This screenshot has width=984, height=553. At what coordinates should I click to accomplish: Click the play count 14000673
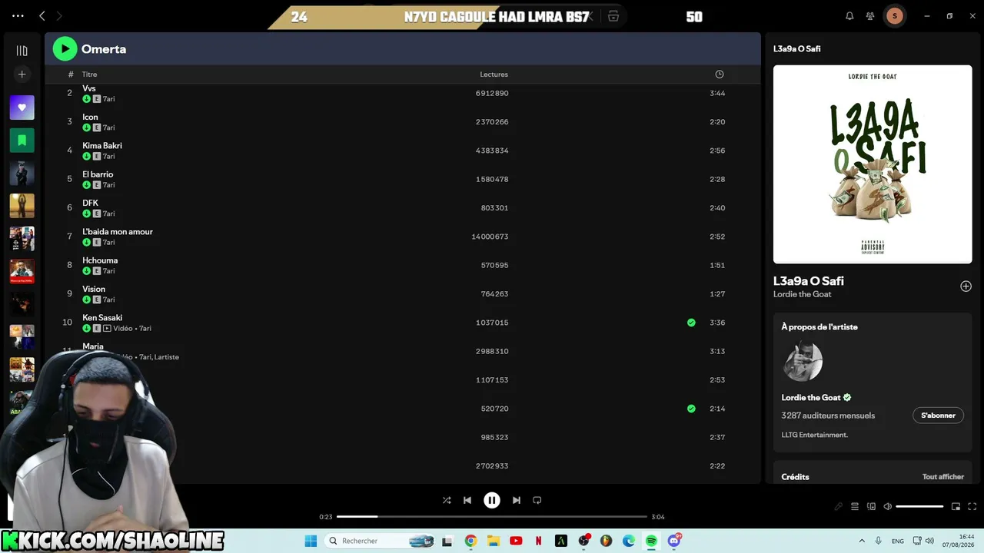[x=490, y=237]
